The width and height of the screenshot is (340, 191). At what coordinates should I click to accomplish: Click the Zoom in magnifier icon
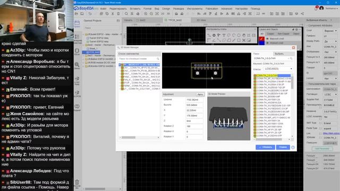(x=146, y=14)
